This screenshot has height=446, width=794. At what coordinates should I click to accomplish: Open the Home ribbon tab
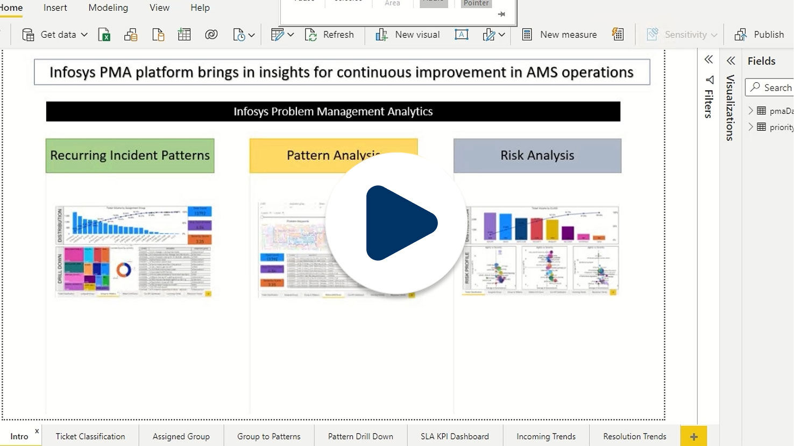pos(11,8)
